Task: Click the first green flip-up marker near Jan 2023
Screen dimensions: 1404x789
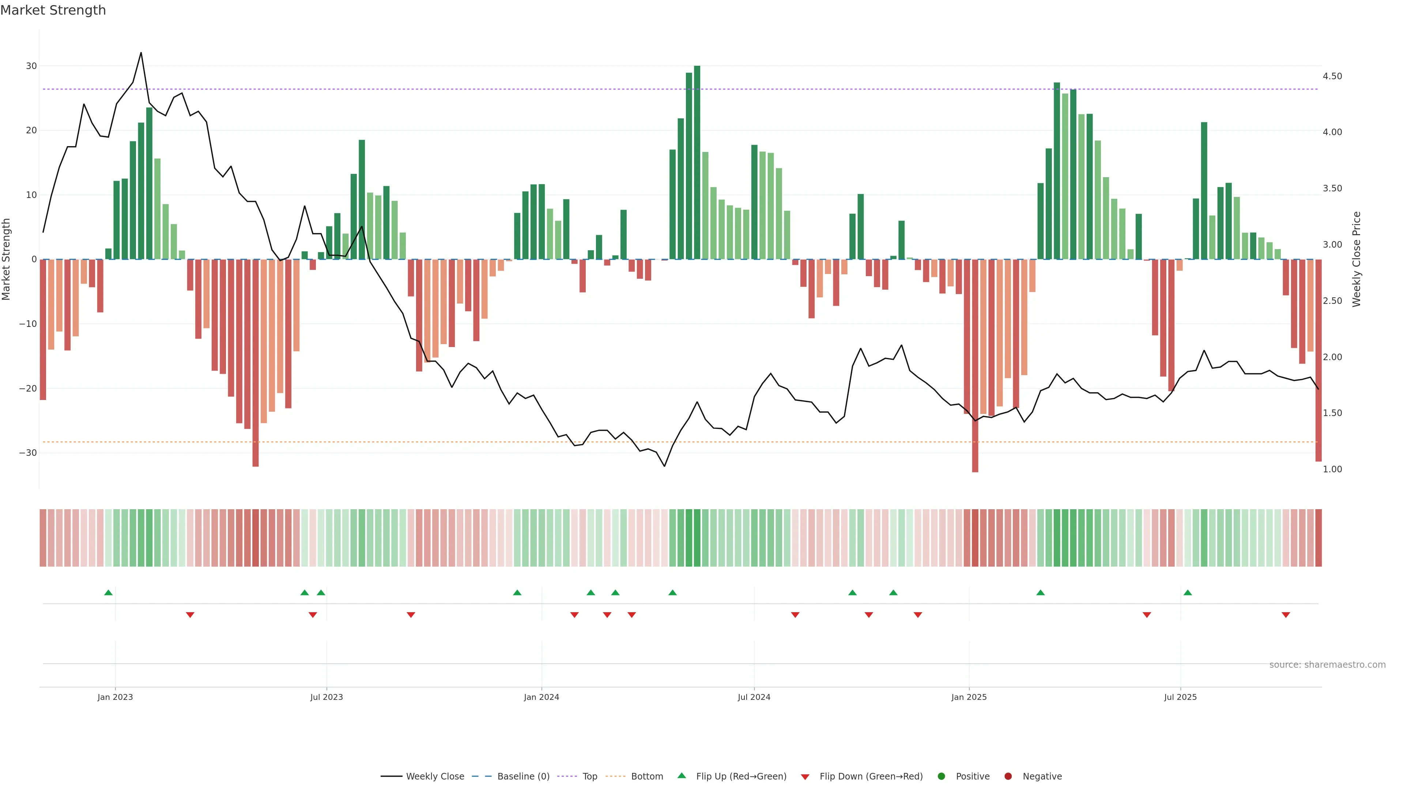Action: [x=109, y=592]
